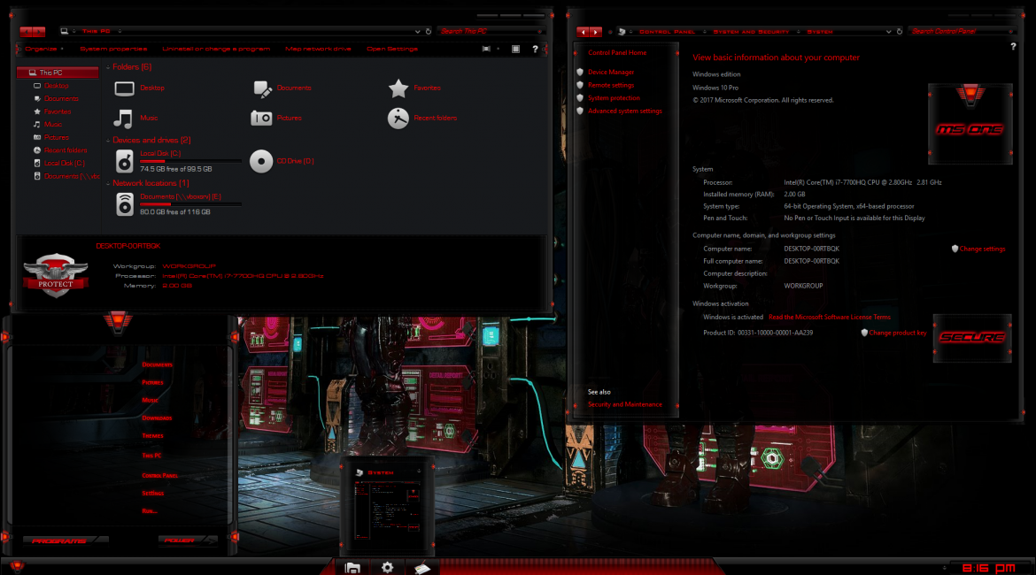The height and width of the screenshot is (575, 1036).
Task: Open the Documents folder icon in Folders
Action: click(262, 88)
